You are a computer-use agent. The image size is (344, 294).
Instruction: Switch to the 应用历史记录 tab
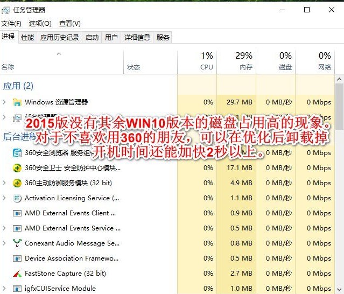point(59,38)
